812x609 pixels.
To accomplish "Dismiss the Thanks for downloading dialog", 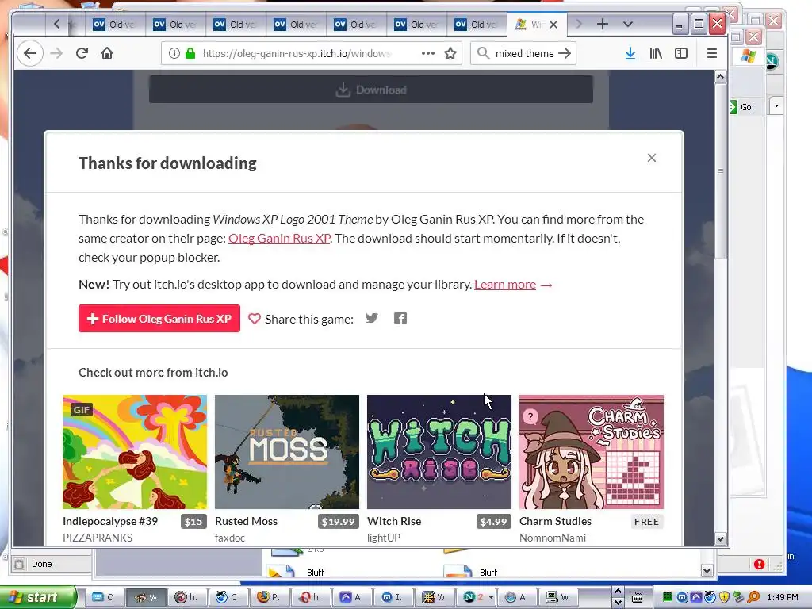I will point(652,158).
